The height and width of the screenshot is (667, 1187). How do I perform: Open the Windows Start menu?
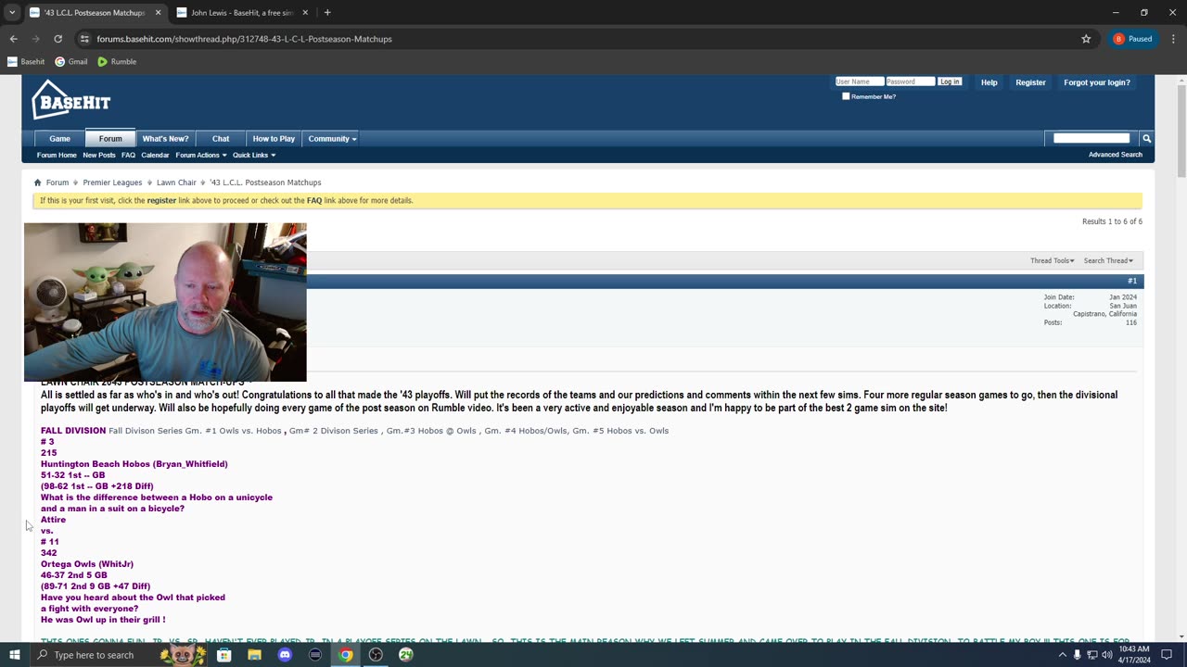(x=14, y=655)
